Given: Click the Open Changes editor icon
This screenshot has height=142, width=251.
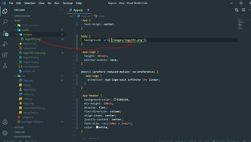Looking at the screenshot, I should [x=236, y=10].
